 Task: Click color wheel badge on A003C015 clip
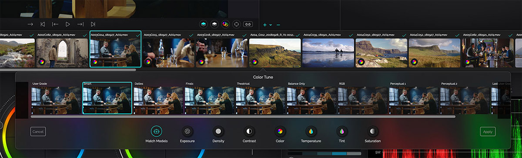point(148,62)
